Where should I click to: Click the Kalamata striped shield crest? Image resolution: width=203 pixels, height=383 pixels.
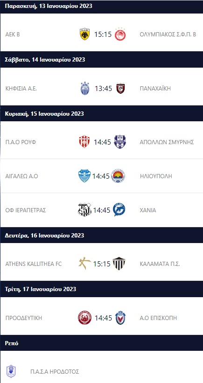pos(119,264)
